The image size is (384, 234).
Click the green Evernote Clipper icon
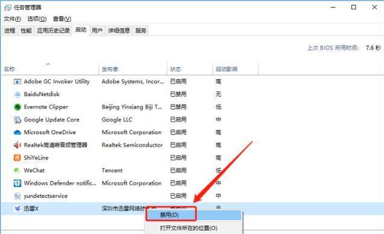point(17,107)
